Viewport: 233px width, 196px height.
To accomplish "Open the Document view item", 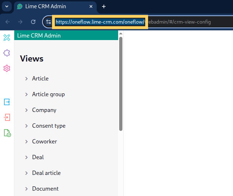I will 45,189.
